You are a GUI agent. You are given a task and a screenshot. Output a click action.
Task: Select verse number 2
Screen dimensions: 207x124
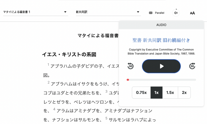click(x=48, y=82)
